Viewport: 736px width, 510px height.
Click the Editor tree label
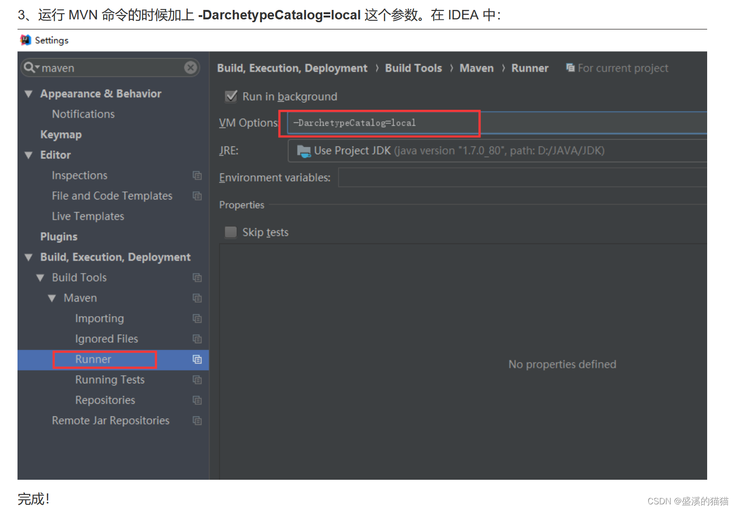click(x=55, y=155)
